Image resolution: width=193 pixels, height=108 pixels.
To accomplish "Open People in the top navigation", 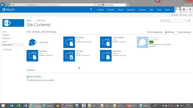I will point(121,10).
